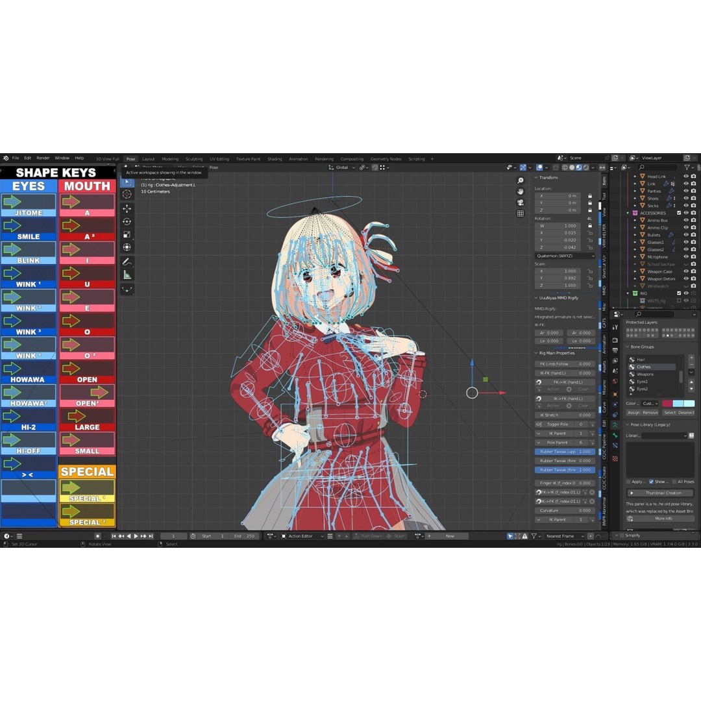This screenshot has width=701, height=701.
Task: Uncheck the Show pose library checkbox
Action: pos(651,482)
